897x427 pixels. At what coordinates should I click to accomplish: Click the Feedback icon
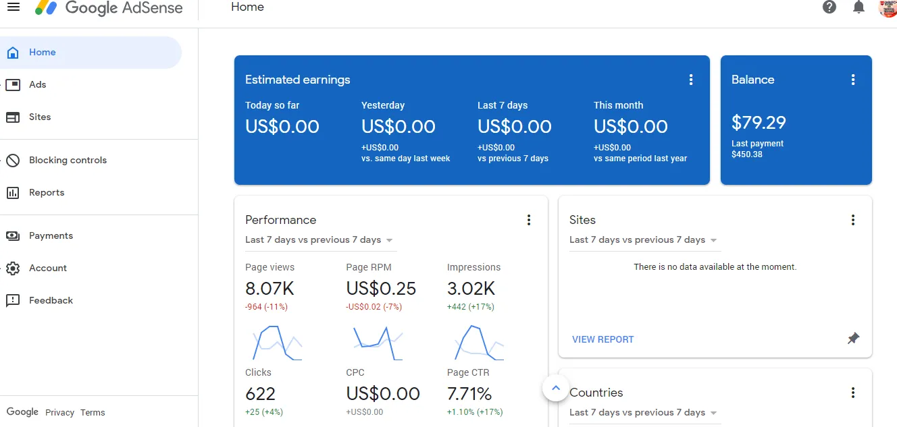click(12, 300)
